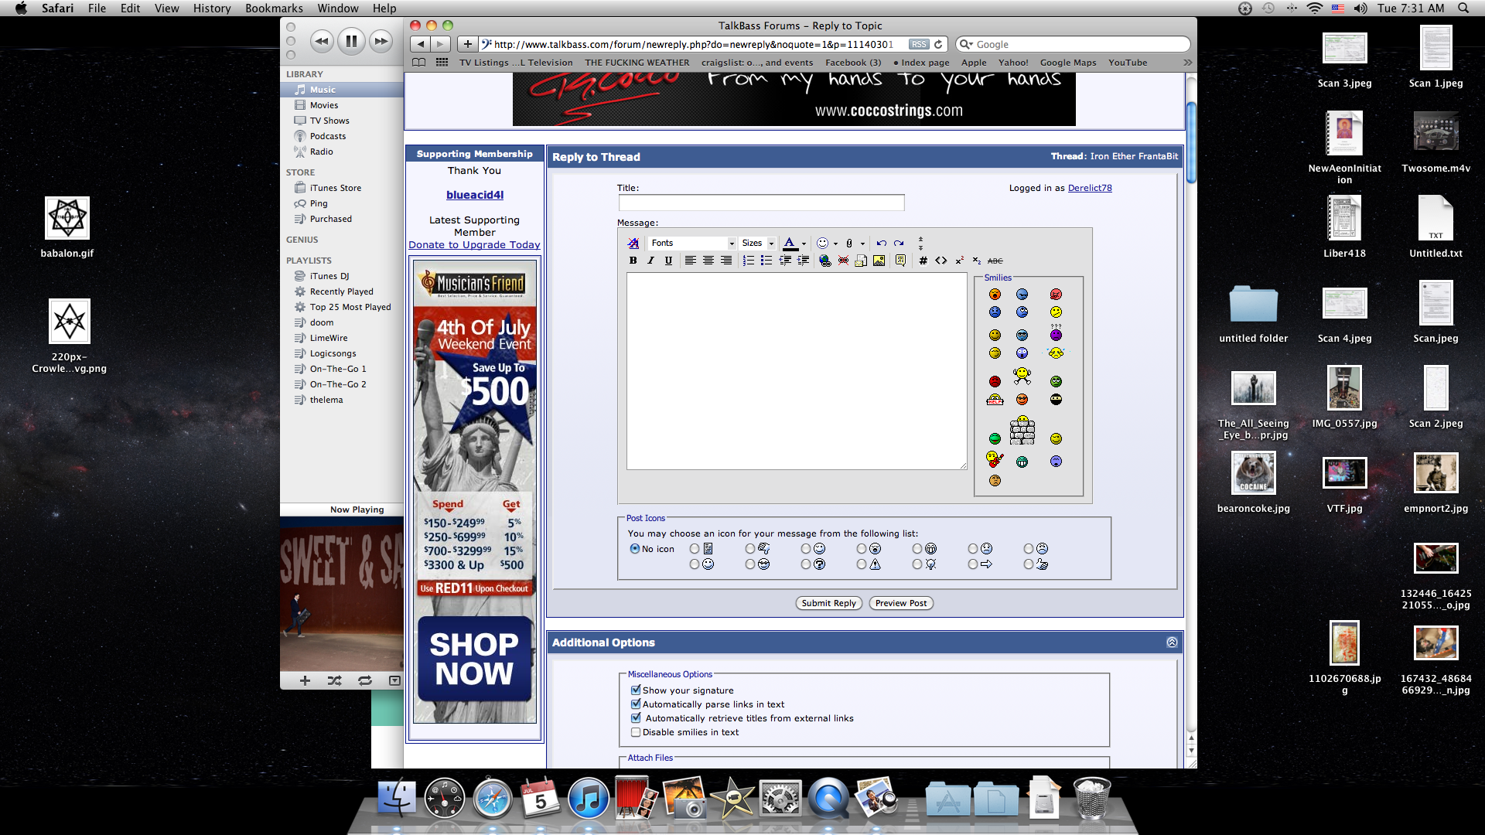Enable Disable smilies in text checkbox
Viewport: 1485px width, 835px height.
636,732
